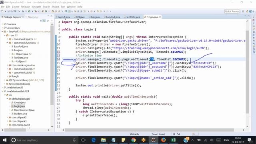This screenshot has height=144, width=256.
Task: Open the Navigate menu
Action: 36,7
